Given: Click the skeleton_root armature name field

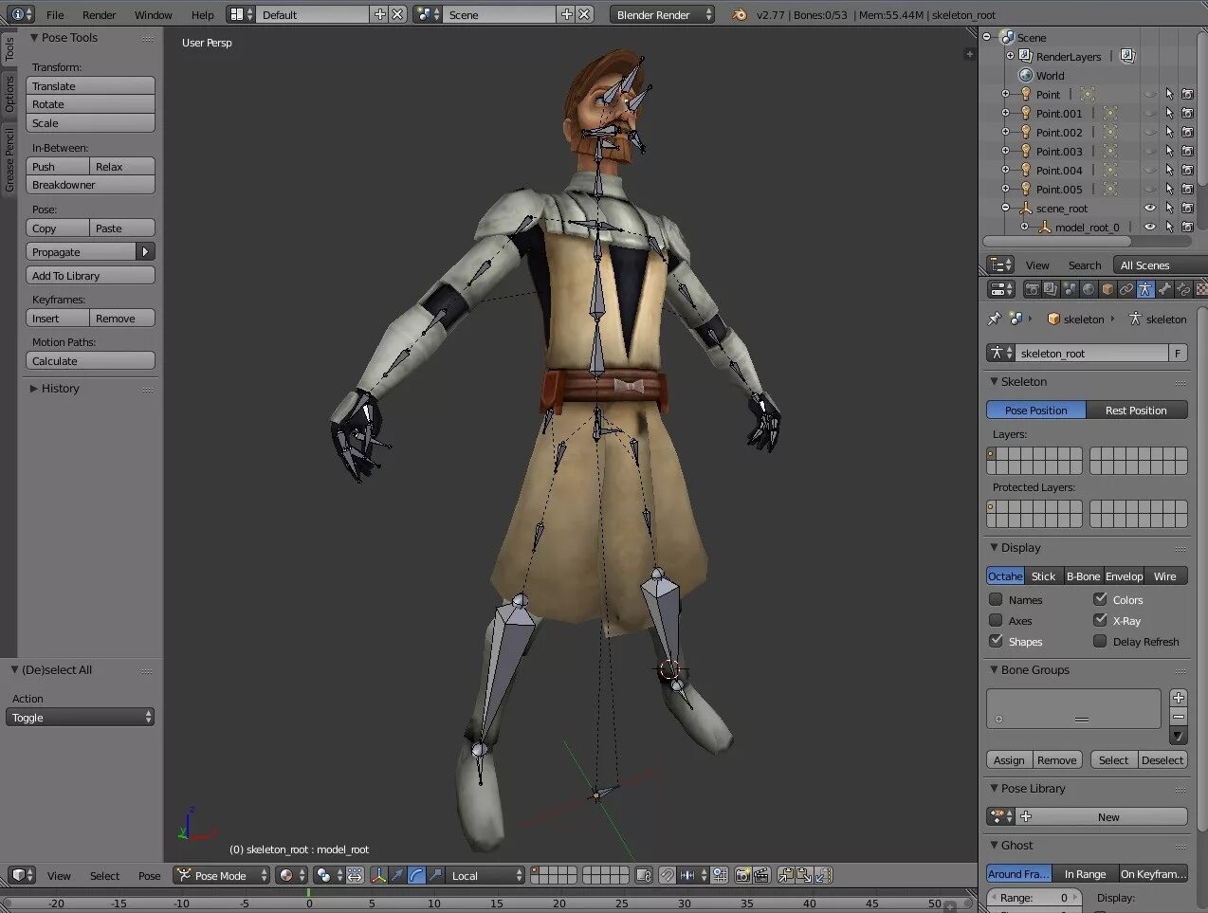Looking at the screenshot, I should 1092,353.
